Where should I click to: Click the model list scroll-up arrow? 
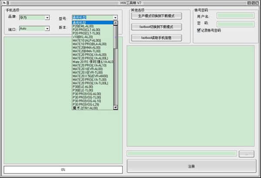[116, 23]
